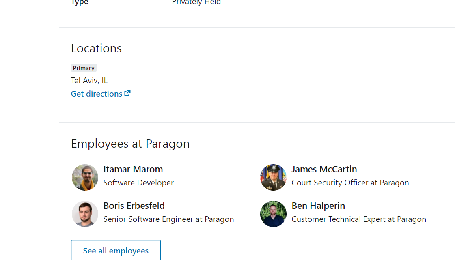Visit Ben Halperin's profile via name
This screenshot has height=277, width=455.
[318, 206]
